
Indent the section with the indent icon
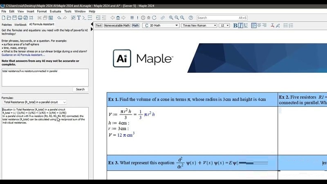coord(98,18)
